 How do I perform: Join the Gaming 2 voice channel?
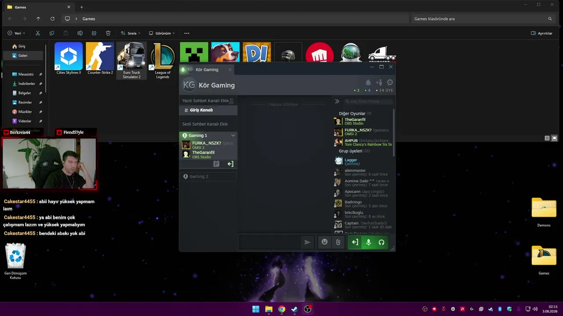(208, 176)
